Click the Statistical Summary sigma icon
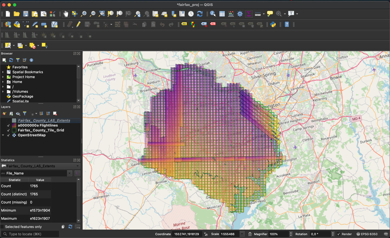The width and height of the screenshot is (390, 238). click(x=249, y=14)
